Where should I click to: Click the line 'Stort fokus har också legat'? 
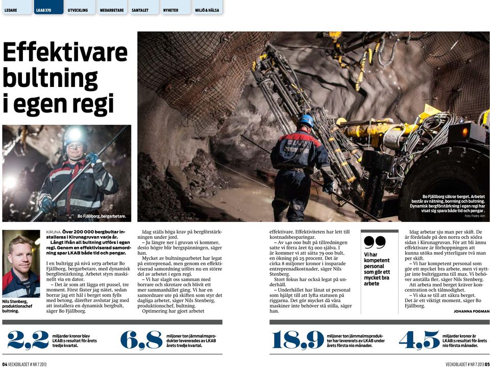click(308, 282)
